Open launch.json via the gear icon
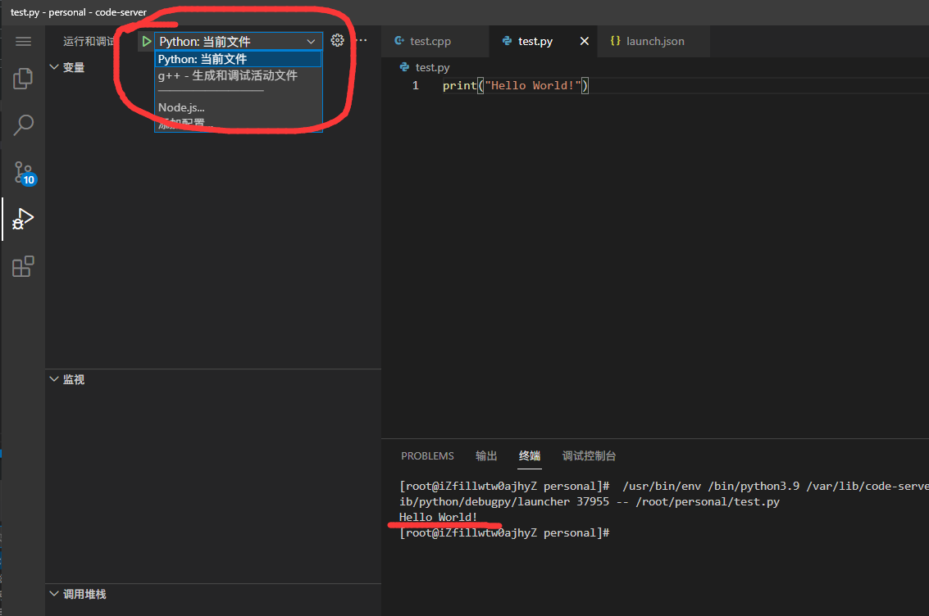This screenshot has height=616, width=929. (x=337, y=40)
